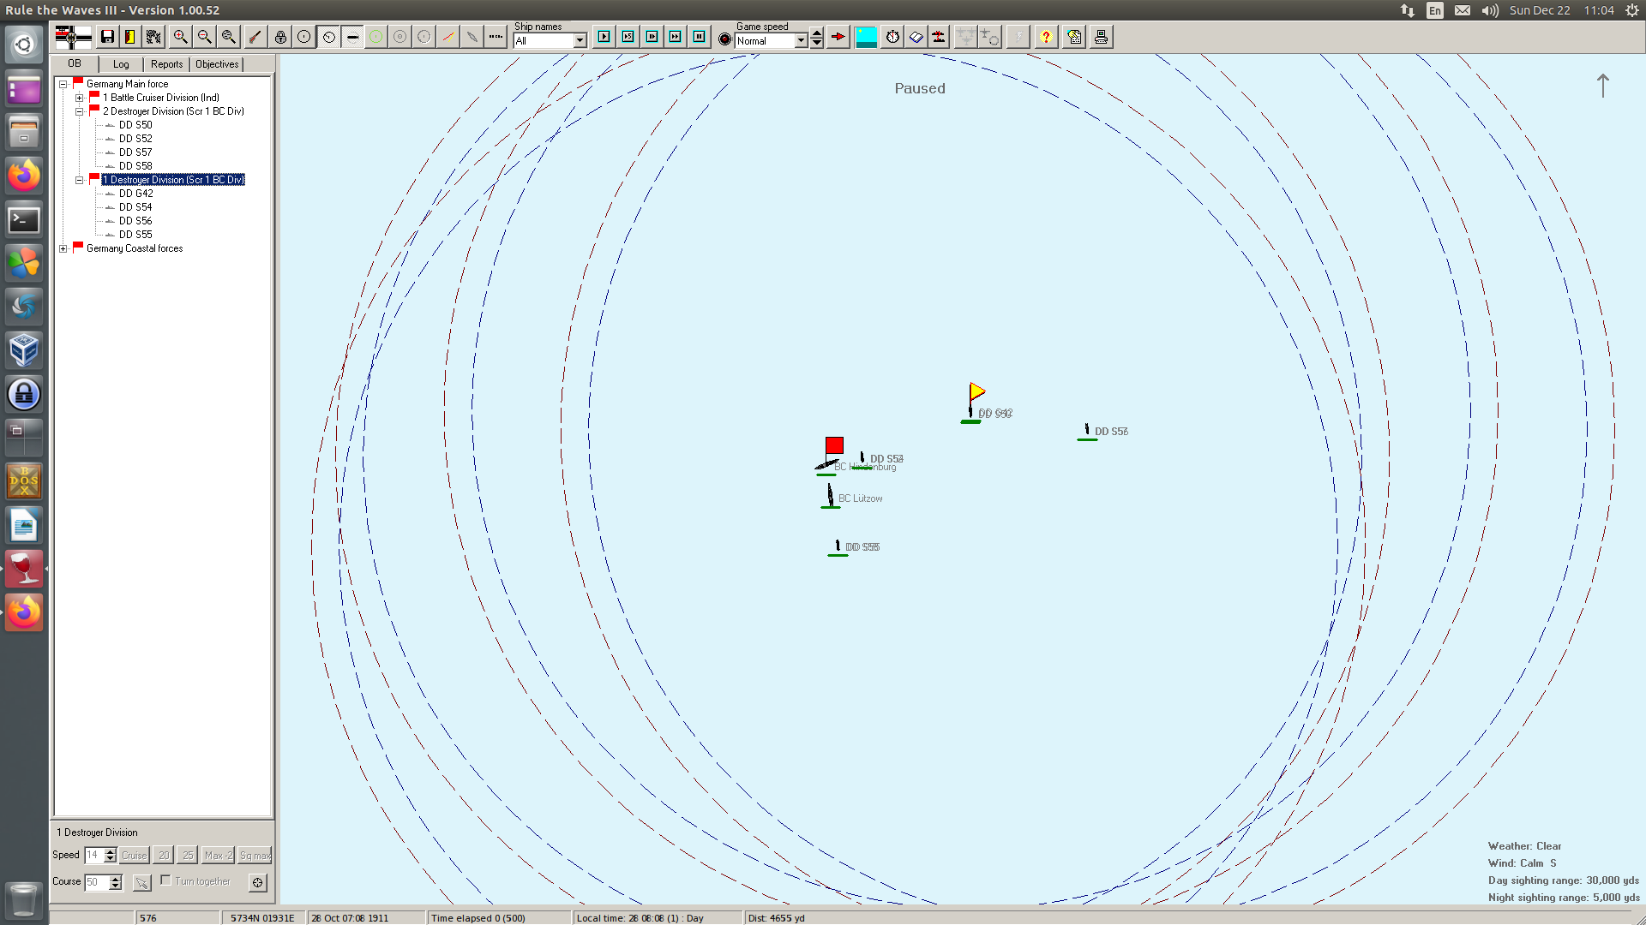The height and width of the screenshot is (925, 1646).
Task: Click the yellow exit door icon
Action: pyautogui.click(x=130, y=37)
